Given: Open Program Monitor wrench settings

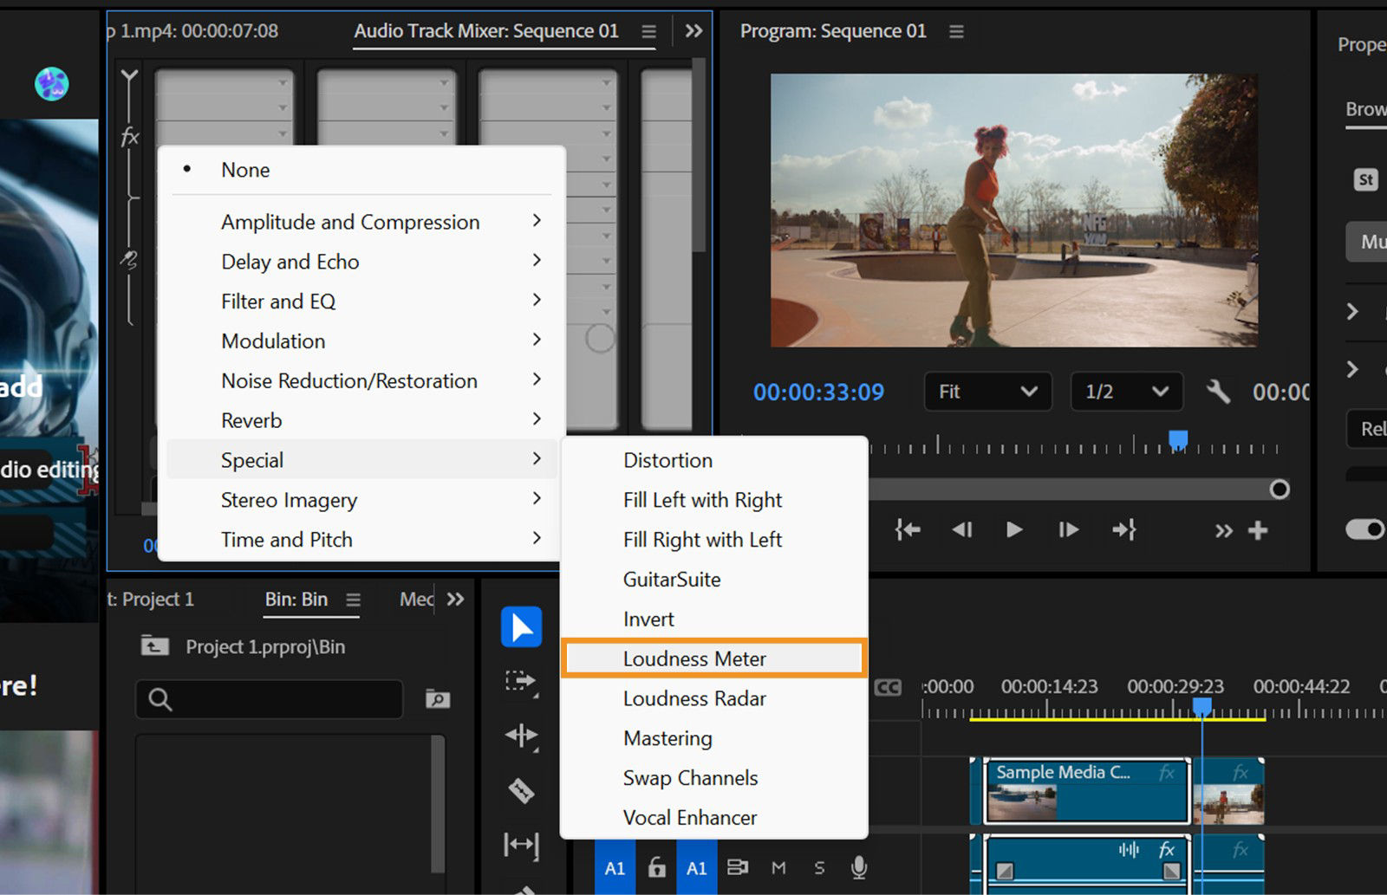Looking at the screenshot, I should pos(1218,392).
